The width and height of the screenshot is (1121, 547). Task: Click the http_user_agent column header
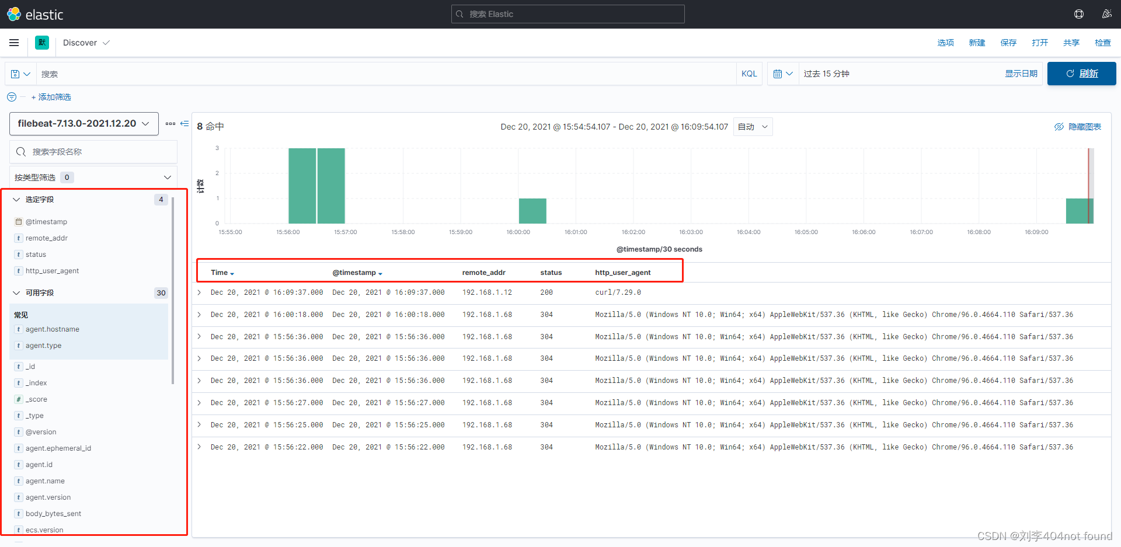[x=622, y=273]
